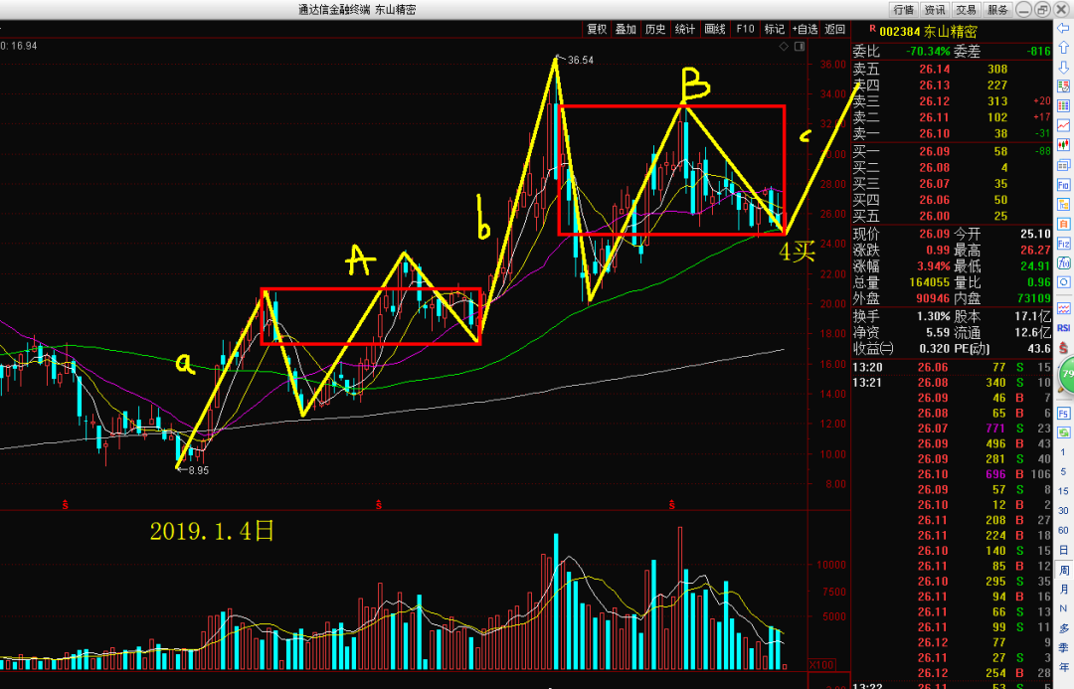Click the F5 chart switch icon
The width and height of the screenshot is (1074, 689).
(x=1064, y=413)
